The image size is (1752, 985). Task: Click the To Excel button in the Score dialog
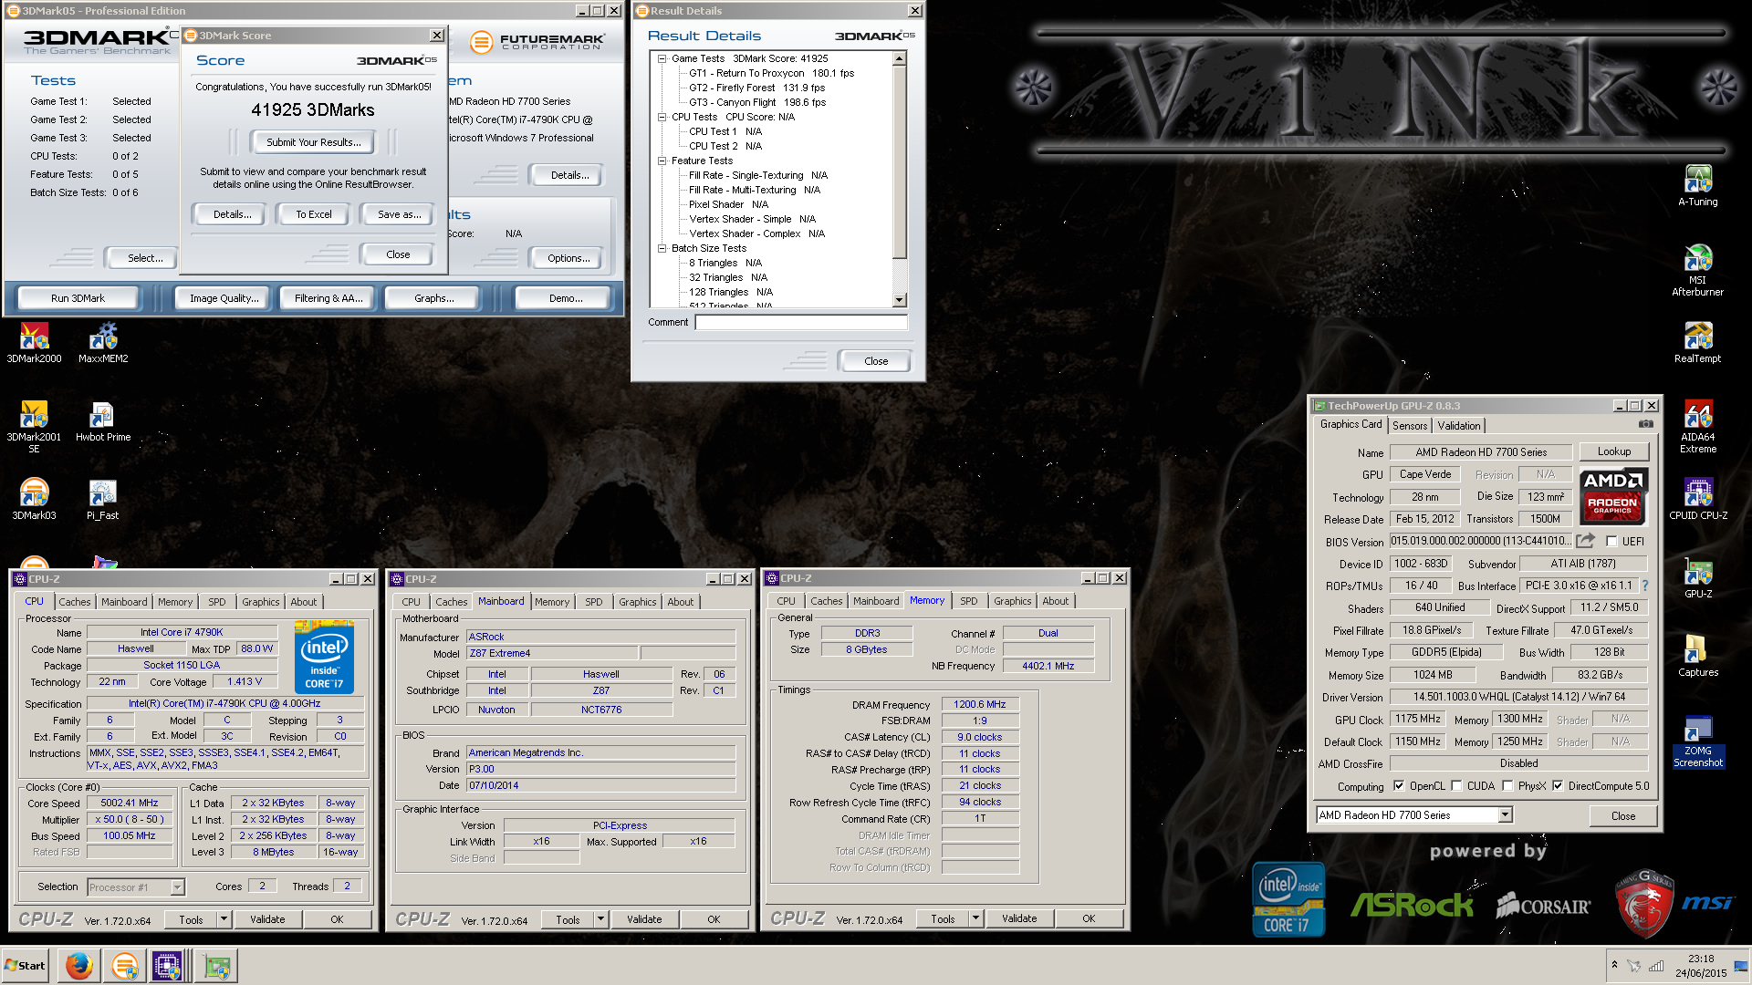313,214
